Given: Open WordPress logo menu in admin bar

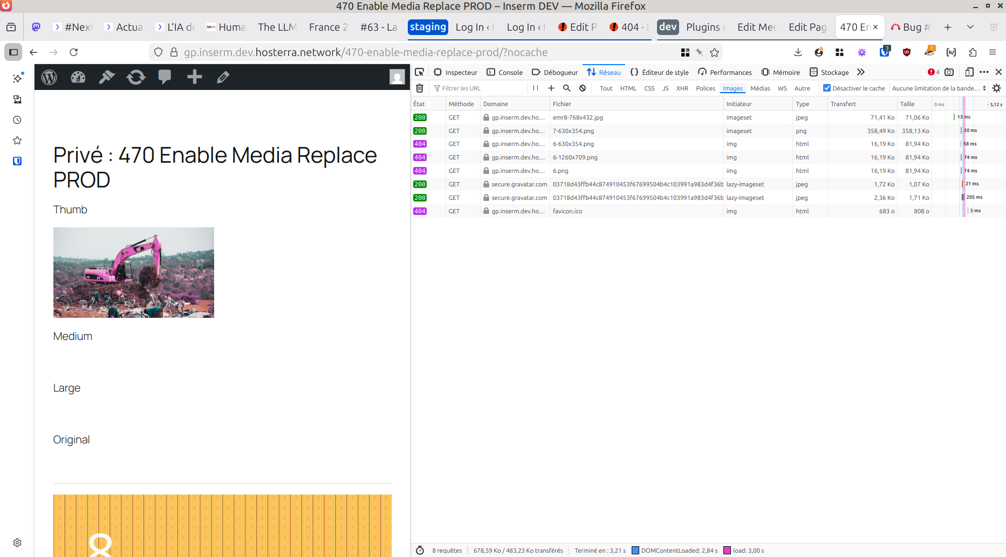Looking at the screenshot, I should [49, 78].
